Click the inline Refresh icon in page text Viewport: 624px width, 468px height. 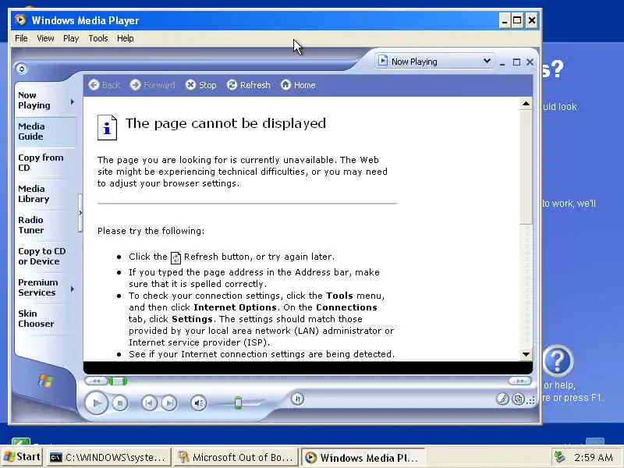click(x=175, y=258)
